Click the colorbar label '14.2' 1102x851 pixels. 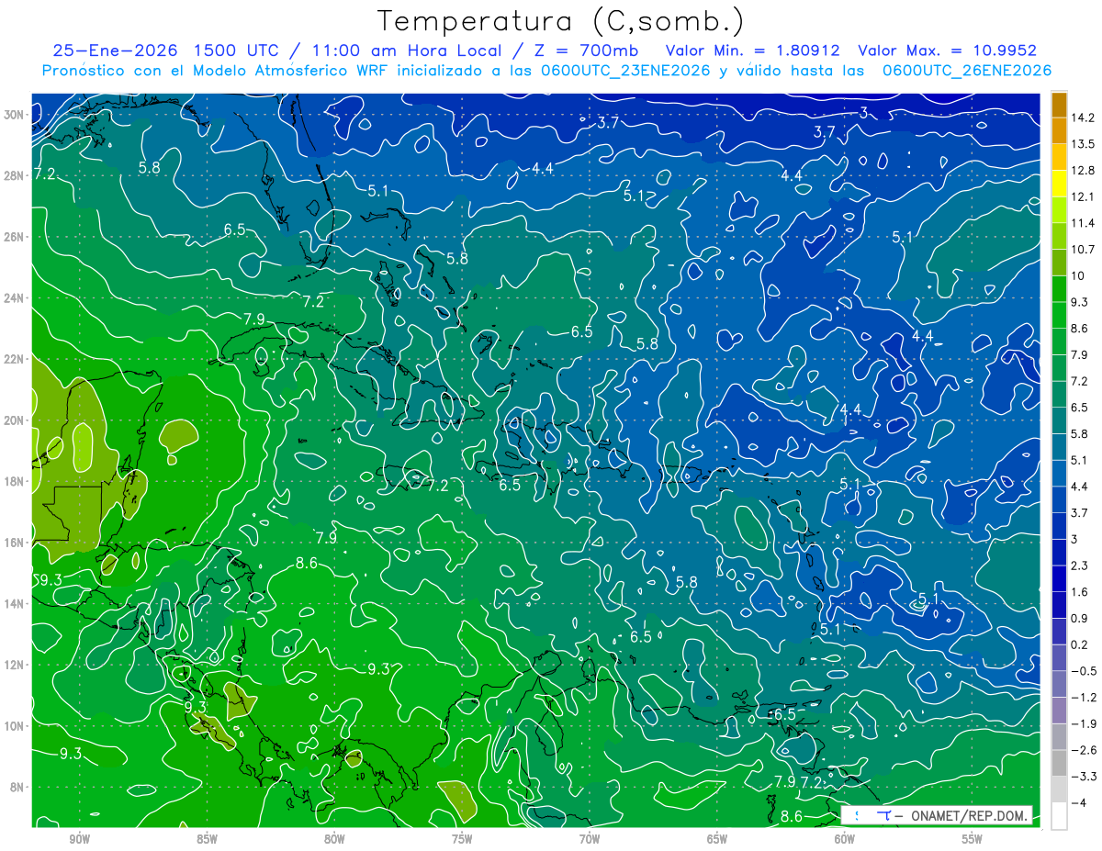pos(1082,118)
